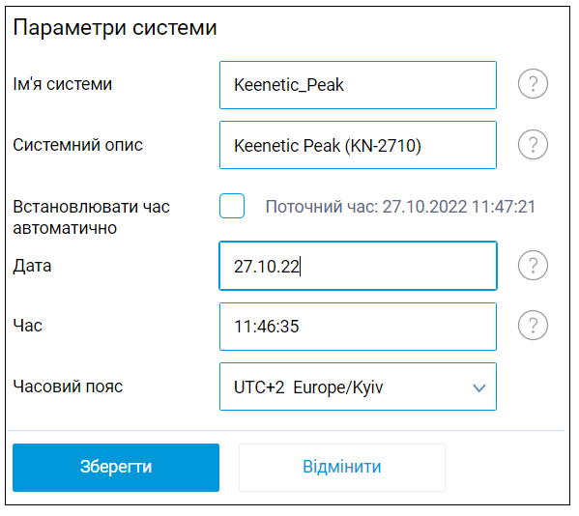This screenshot has height=516, width=579.
Task: Focus the Keenetic_Peak system name field
Action: (x=358, y=85)
